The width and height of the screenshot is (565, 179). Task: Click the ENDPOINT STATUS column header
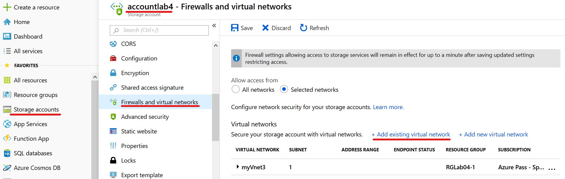[x=414, y=150]
